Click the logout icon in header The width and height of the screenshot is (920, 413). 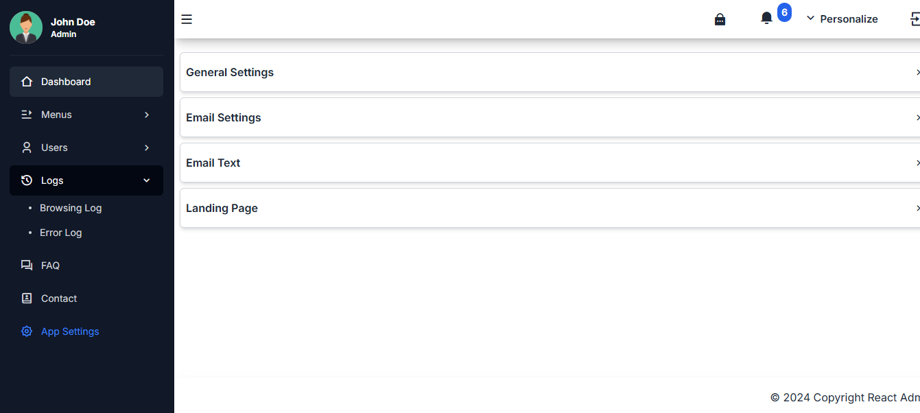pos(915,19)
